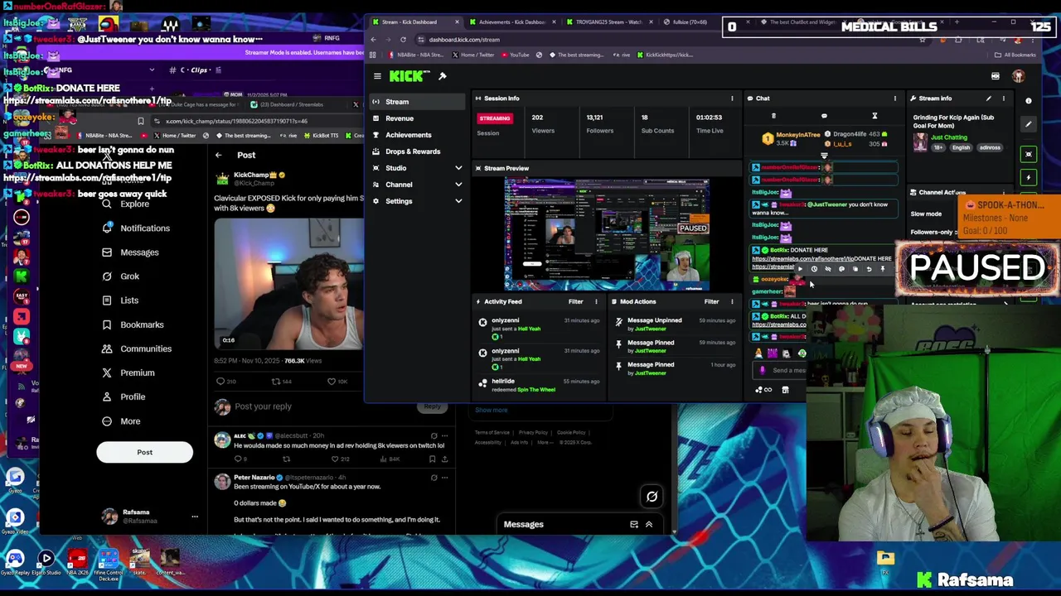Open the Kick profile avatar menu
The height and width of the screenshot is (596, 1061).
pyautogui.click(x=1019, y=76)
